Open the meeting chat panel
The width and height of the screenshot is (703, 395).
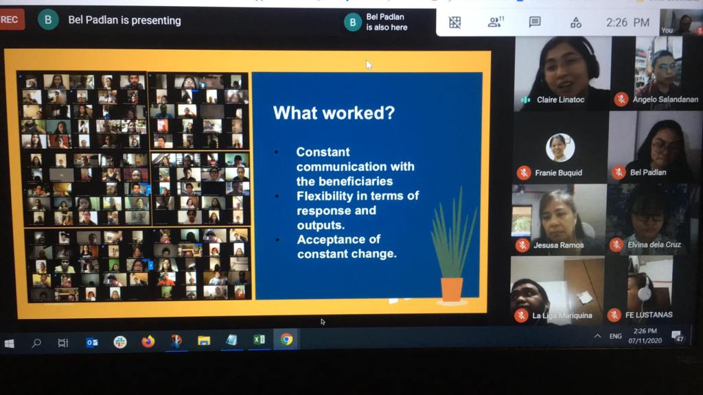(x=535, y=23)
